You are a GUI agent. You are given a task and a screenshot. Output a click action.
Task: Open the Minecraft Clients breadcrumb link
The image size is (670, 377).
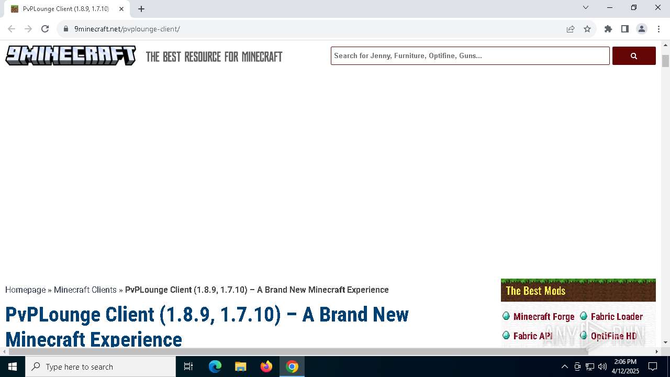85,290
